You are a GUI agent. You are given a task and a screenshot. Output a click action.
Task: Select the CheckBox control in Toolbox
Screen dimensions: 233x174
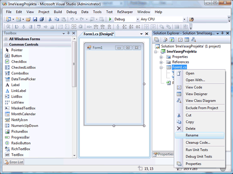pyautogui.click(x=19, y=61)
